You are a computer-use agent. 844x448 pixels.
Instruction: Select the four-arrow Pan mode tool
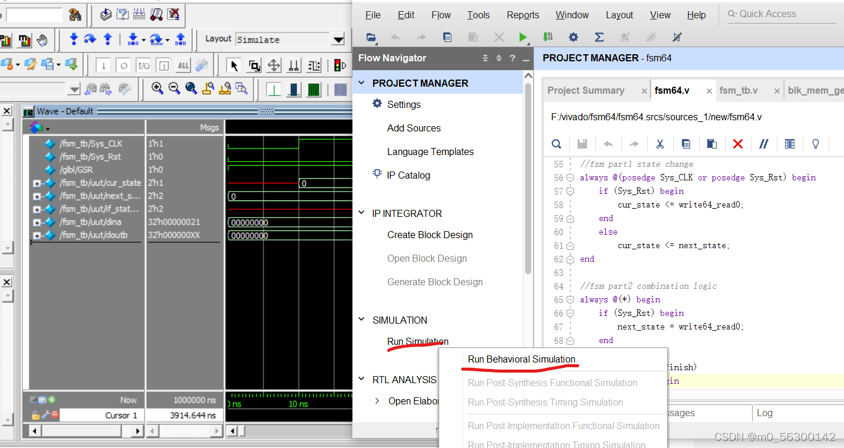click(274, 65)
